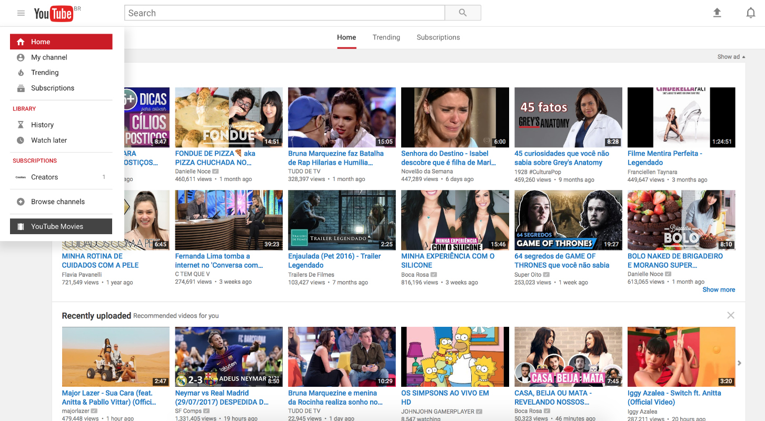Open Iggy Azalea - Switch ft. Anitta title

coord(674,397)
